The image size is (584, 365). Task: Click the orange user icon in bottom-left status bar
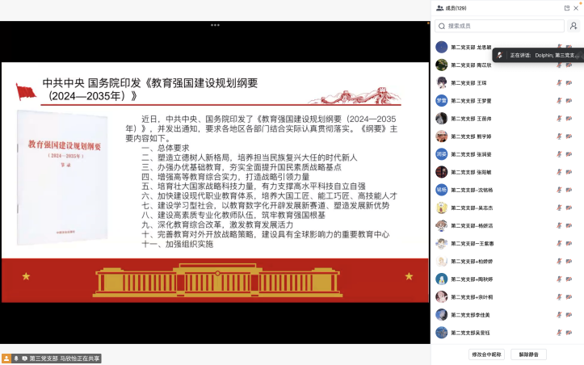(6, 359)
